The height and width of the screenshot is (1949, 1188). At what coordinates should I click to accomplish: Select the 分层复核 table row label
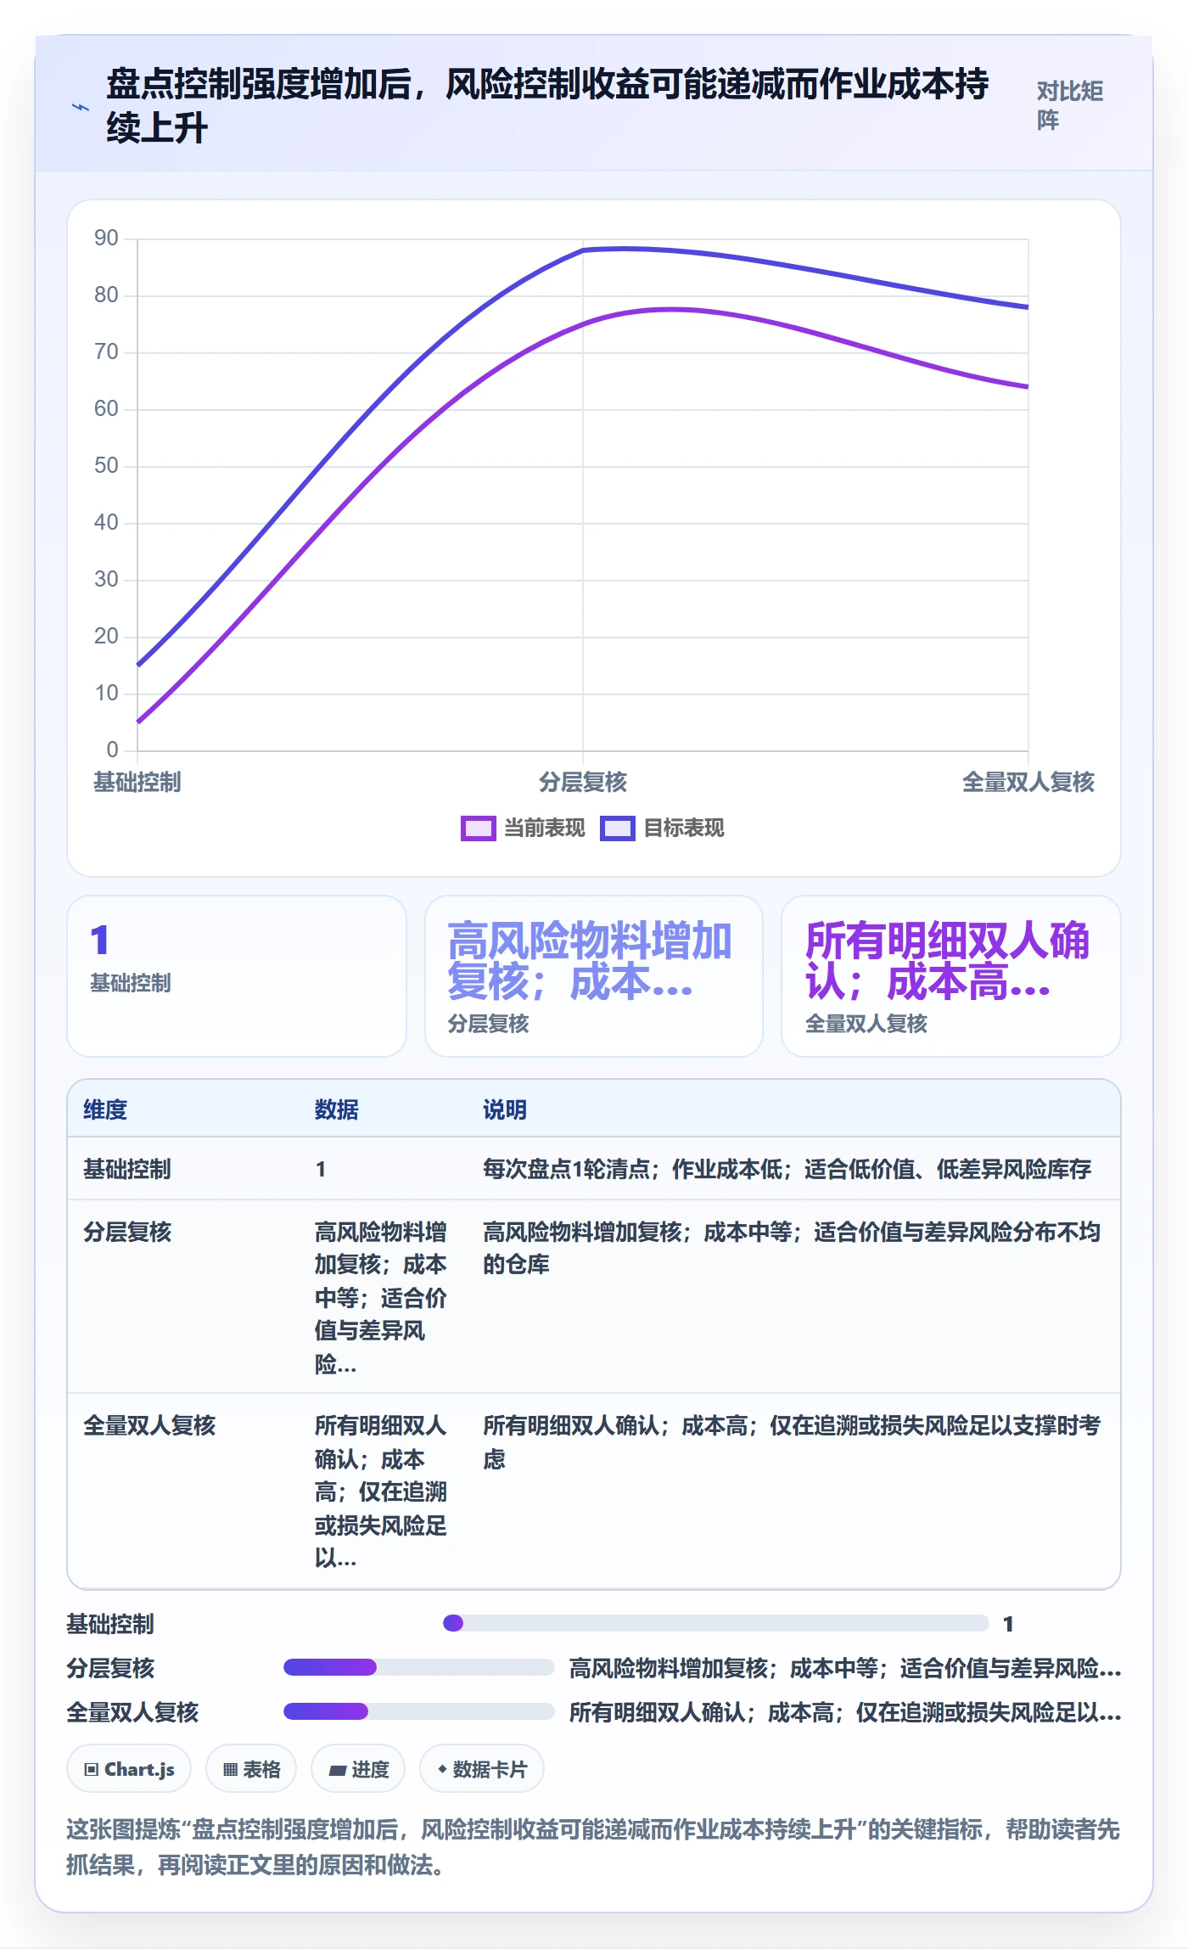(x=127, y=1232)
